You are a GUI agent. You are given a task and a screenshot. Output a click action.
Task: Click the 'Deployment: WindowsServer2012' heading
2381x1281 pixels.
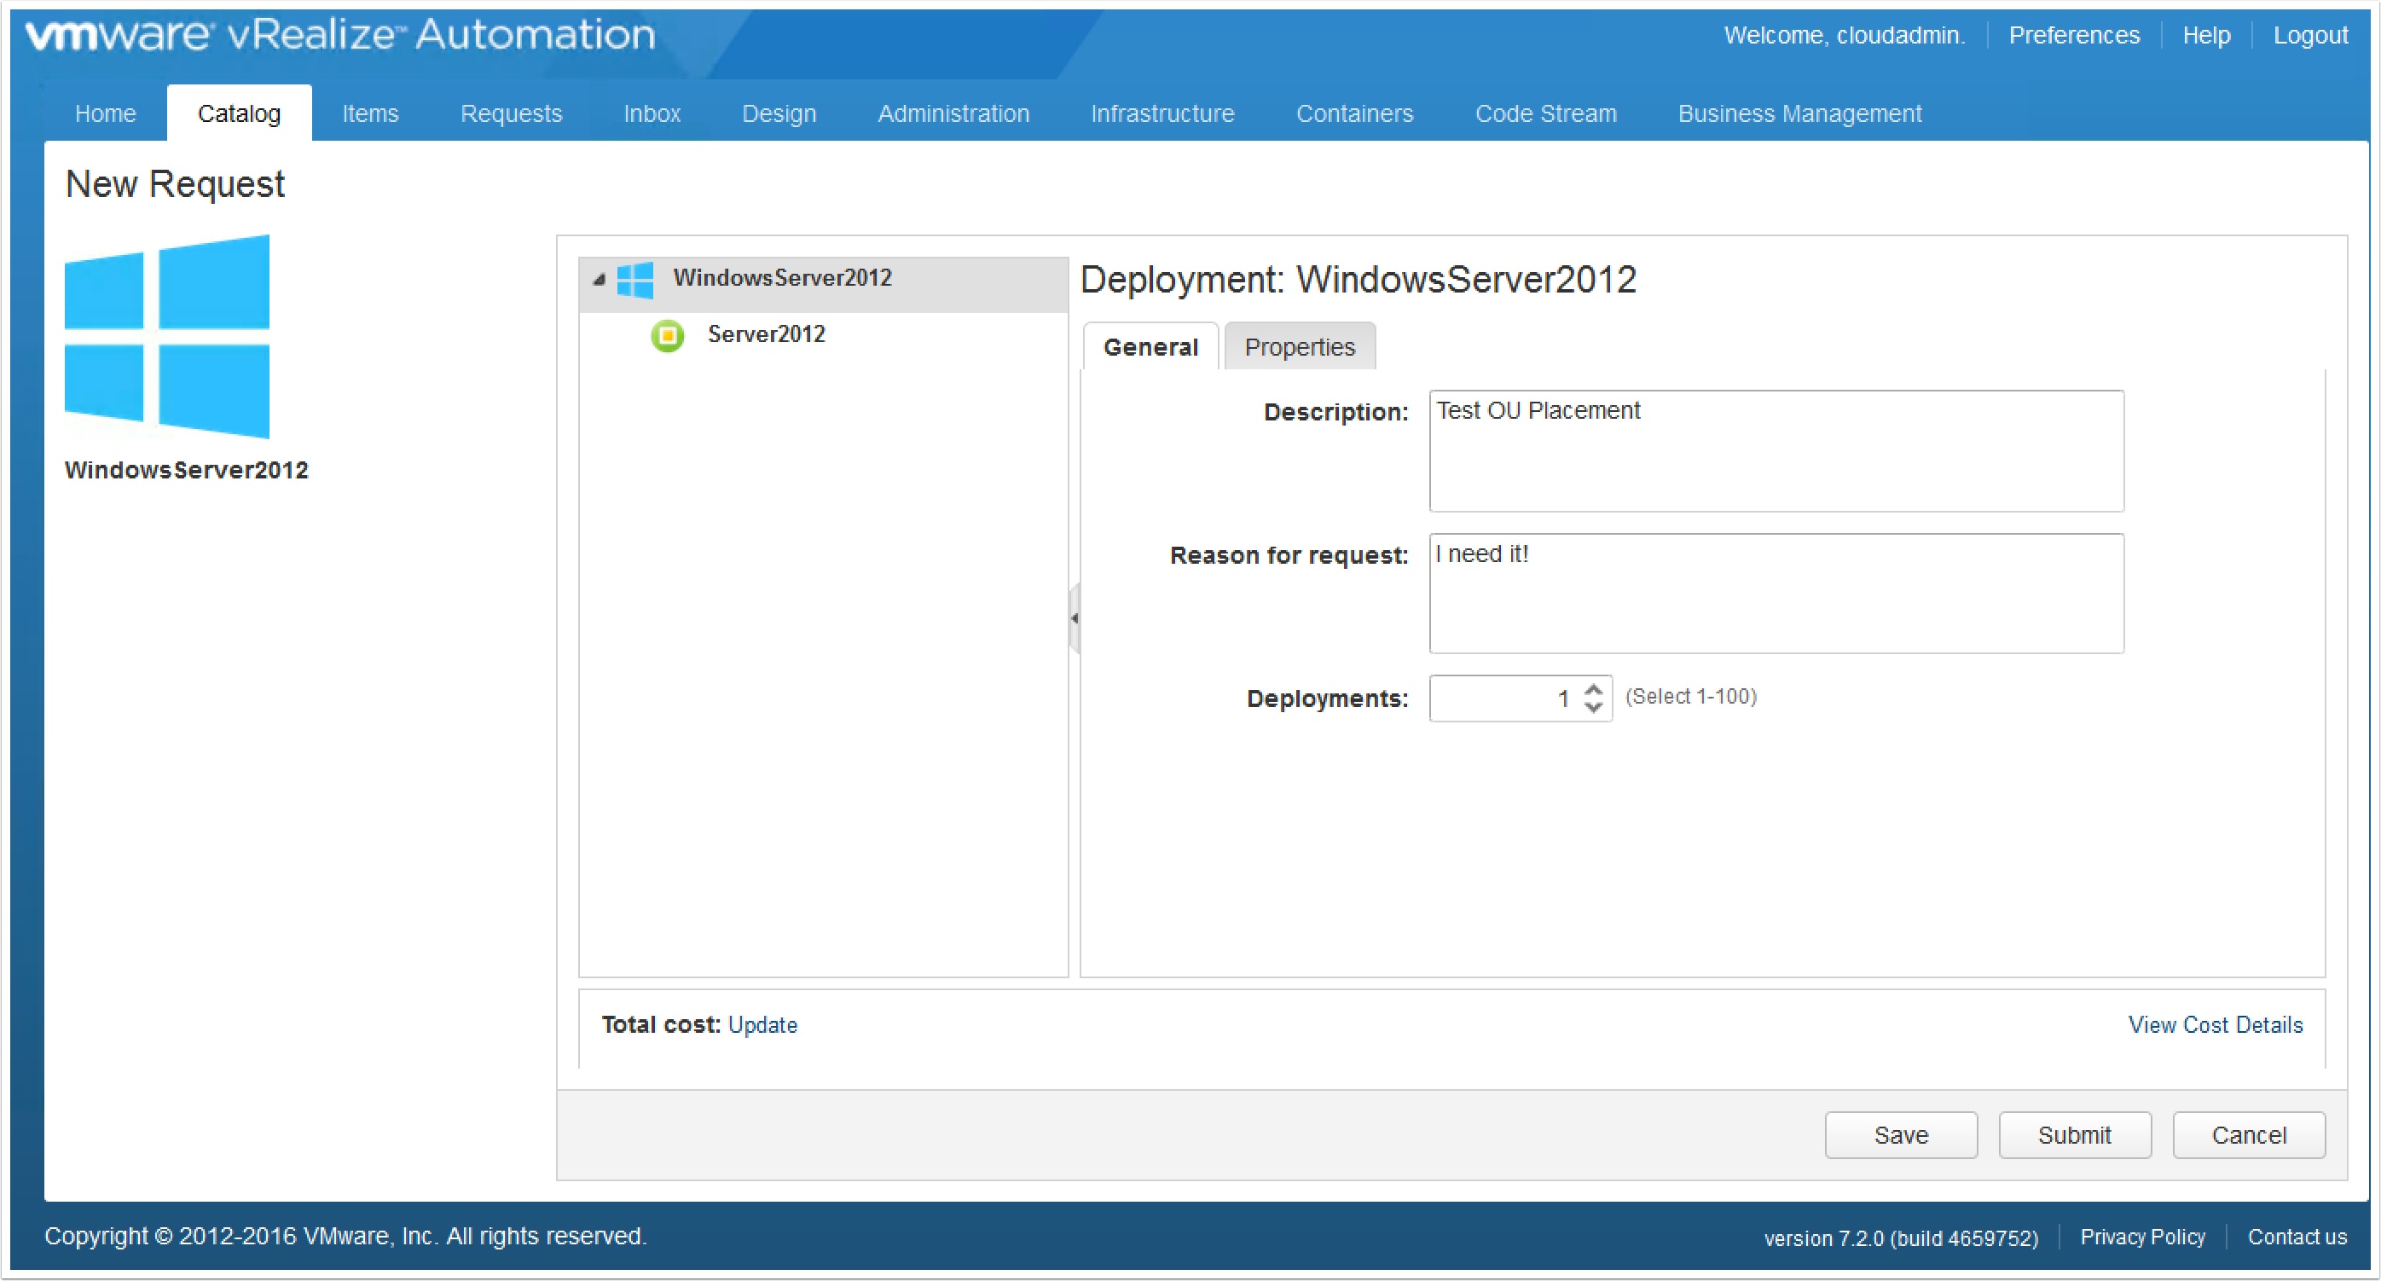tap(1358, 280)
